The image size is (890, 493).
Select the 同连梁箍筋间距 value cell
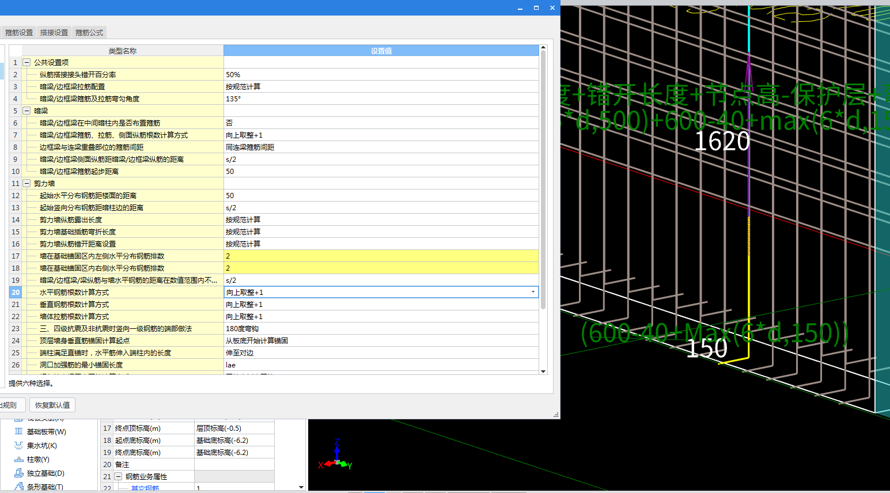coord(381,147)
